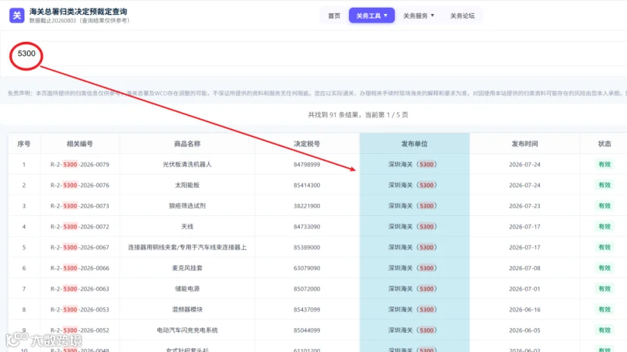Viewport: 627px width, 352px height.
Task: Click the 2026-07-23 publish date
Action: coord(525,206)
